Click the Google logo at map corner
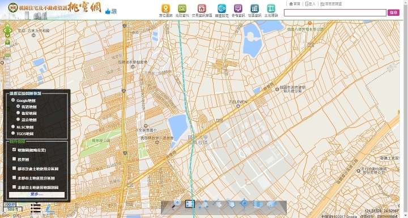 [10, 215]
